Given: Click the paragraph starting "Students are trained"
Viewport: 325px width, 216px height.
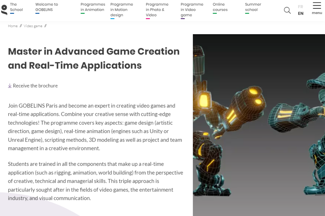Looking at the screenshot, I should 96,181.
